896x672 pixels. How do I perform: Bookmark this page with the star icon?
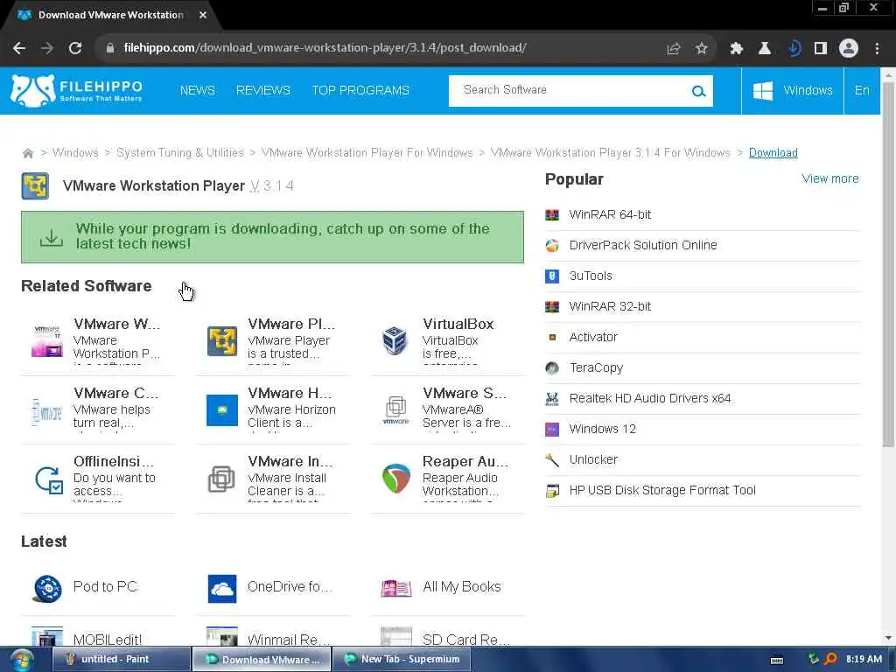point(702,49)
